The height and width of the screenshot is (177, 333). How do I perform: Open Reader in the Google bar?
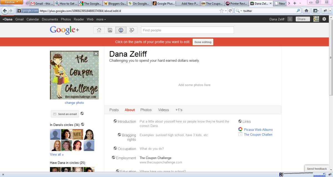[79, 19]
